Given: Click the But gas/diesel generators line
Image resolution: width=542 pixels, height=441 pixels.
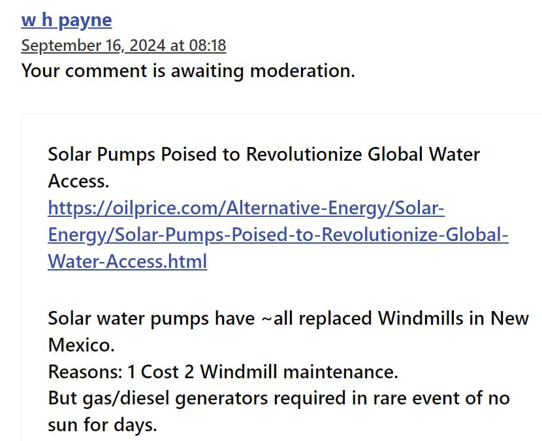Looking at the screenshot, I should tap(279, 399).
